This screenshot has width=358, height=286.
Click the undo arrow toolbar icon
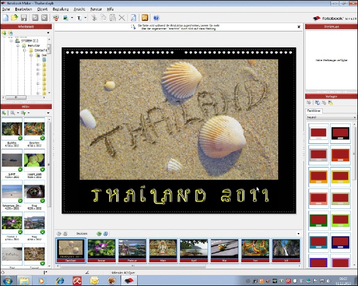point(35,18)
